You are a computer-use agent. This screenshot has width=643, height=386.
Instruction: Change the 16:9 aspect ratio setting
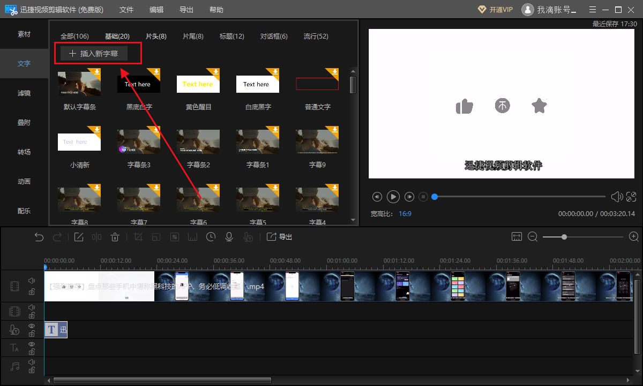pyautogui.click(x=405, y=213)
